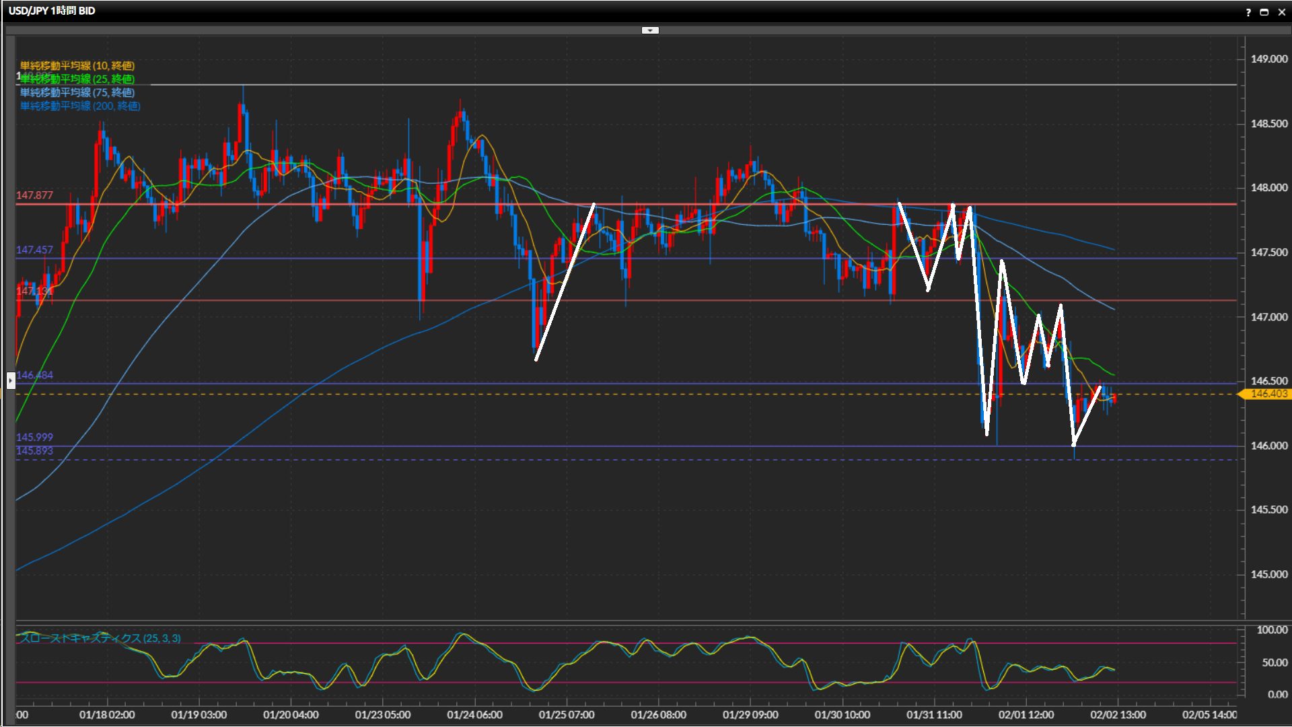Click the 02/01 12:00 time axis label
The height and width of the screenshot is (727, 1292).
[x=1026, y=715]
